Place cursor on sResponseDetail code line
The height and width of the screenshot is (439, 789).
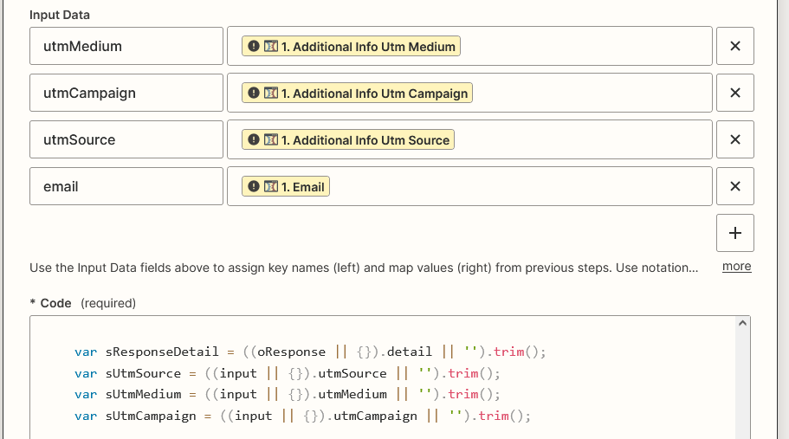(310, 352)
